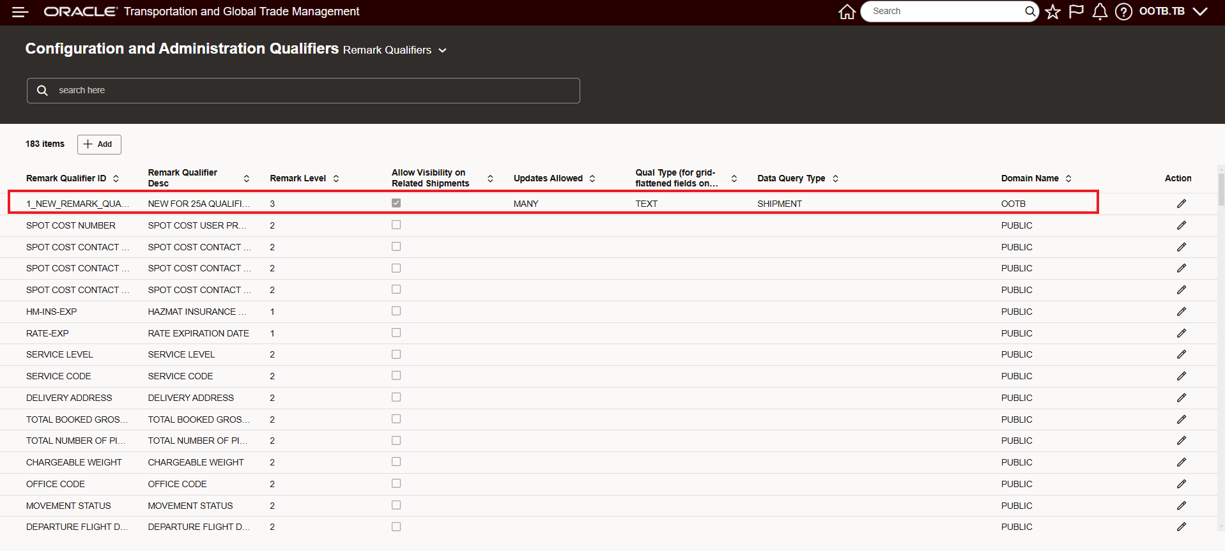The height and width of the screenshot is (551, 1225).
Task: Edit the OFFICE CODE row
Action: point(1182,484)
